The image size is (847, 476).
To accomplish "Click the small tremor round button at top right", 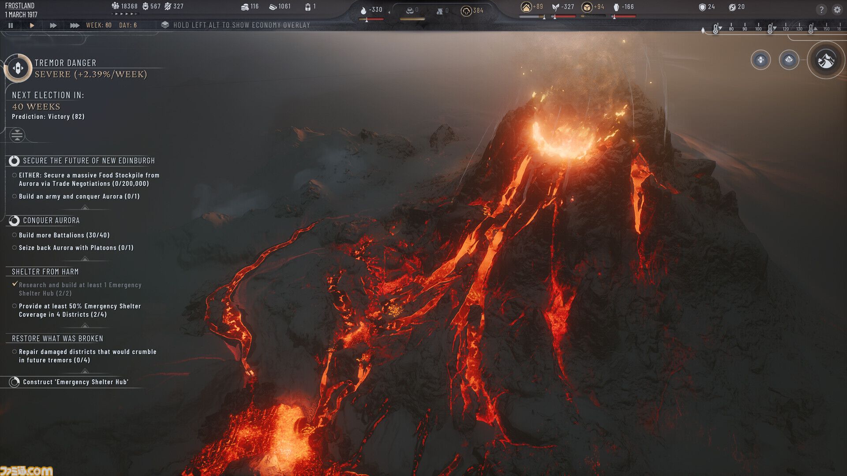I will 761,59.
